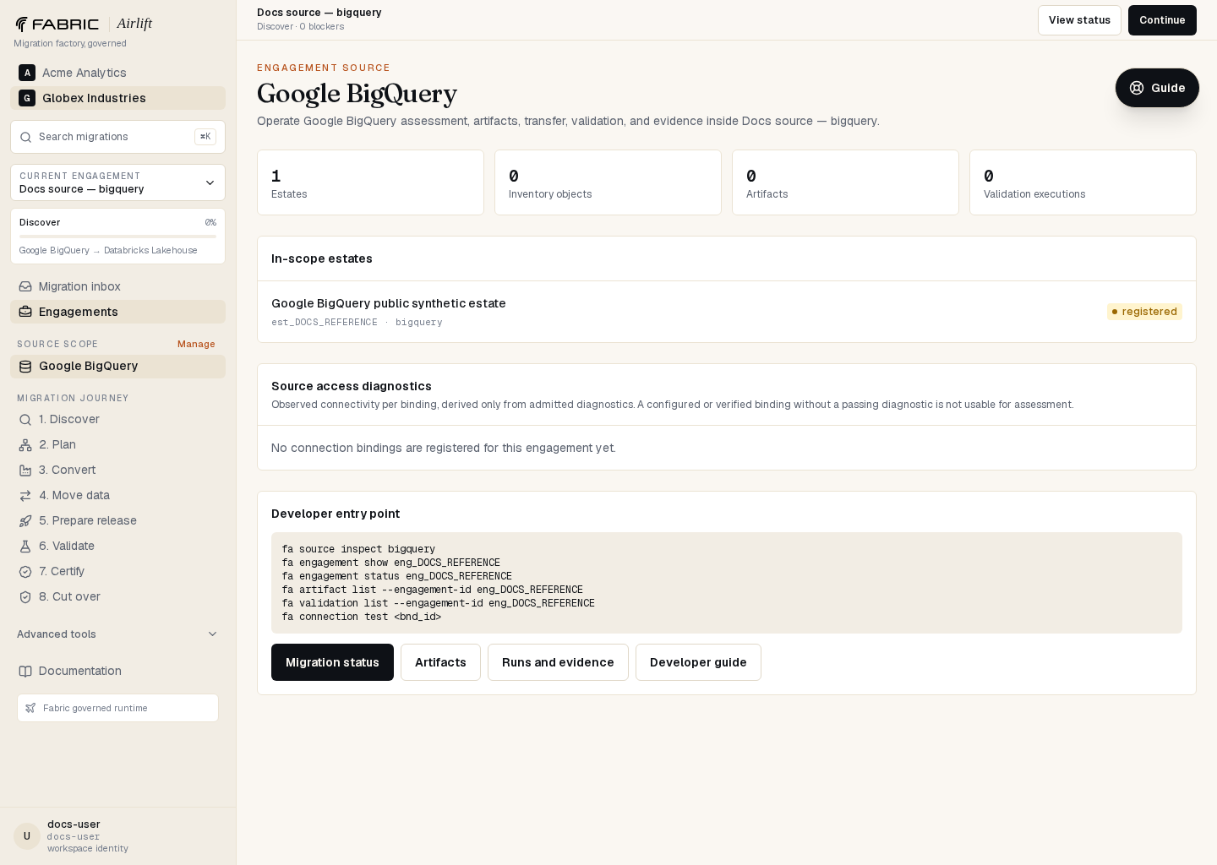
Task: Click 'fa source inspect bigquery' command line
Action: (358, 549)
